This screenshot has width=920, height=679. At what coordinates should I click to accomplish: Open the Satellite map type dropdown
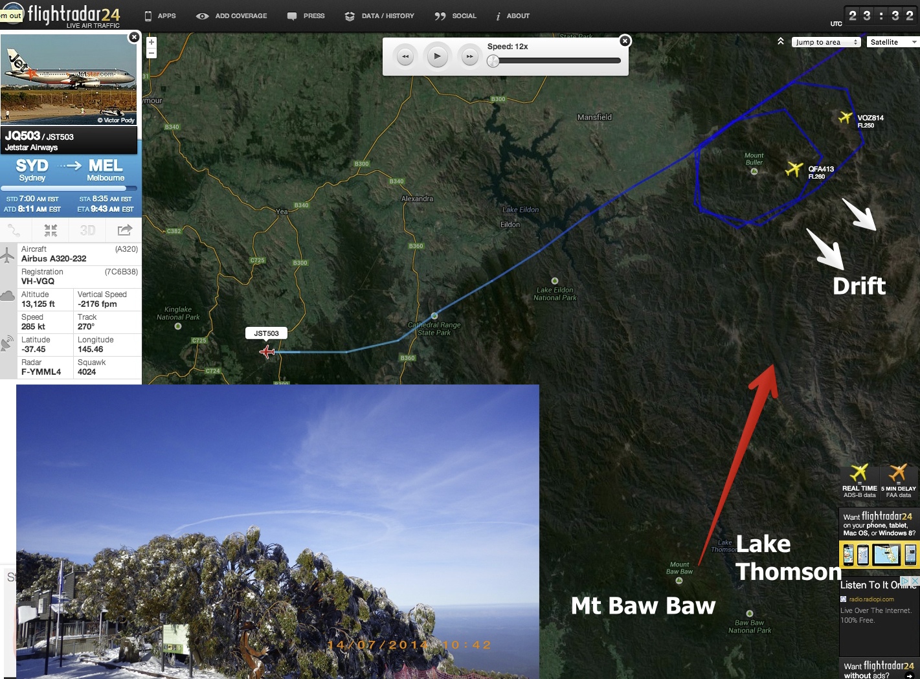pyautogui.click(x=893, y=42)
